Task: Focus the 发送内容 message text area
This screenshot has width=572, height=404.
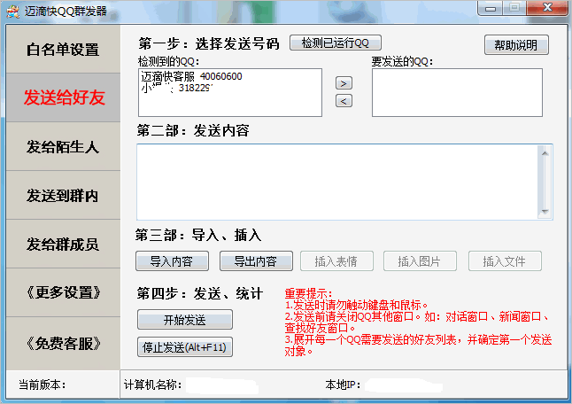Action: [337, 182]
